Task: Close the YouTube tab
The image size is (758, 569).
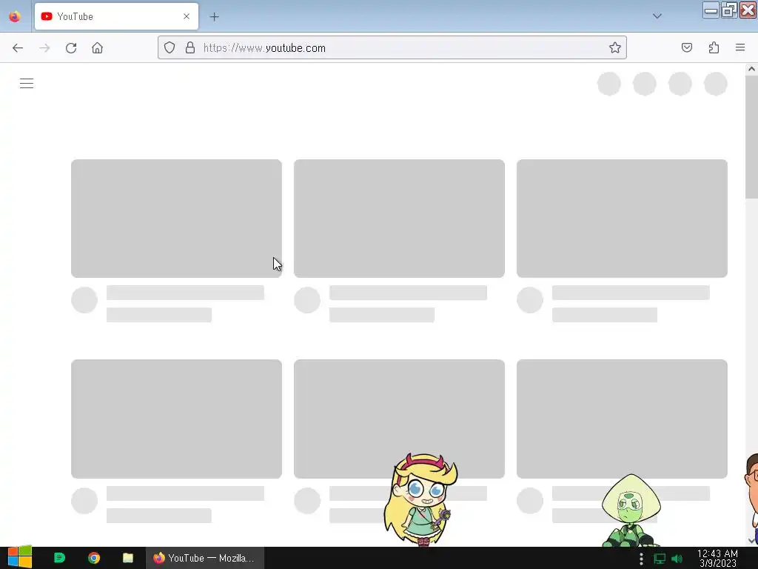Action: coord(187,16)
